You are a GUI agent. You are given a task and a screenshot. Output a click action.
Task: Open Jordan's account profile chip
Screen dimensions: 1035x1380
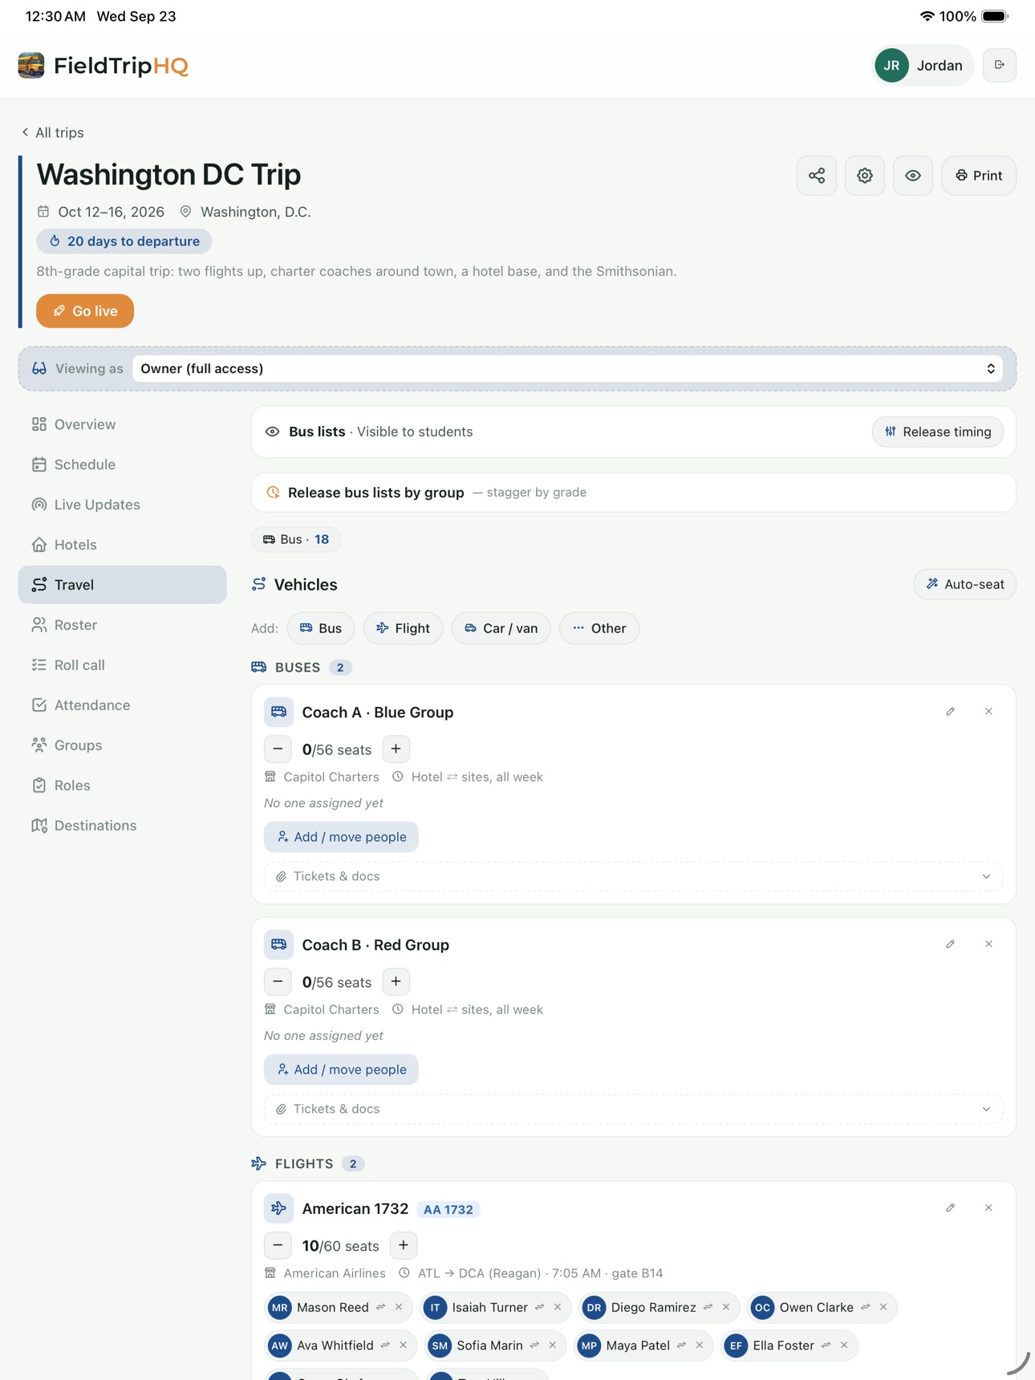[923, 66]
